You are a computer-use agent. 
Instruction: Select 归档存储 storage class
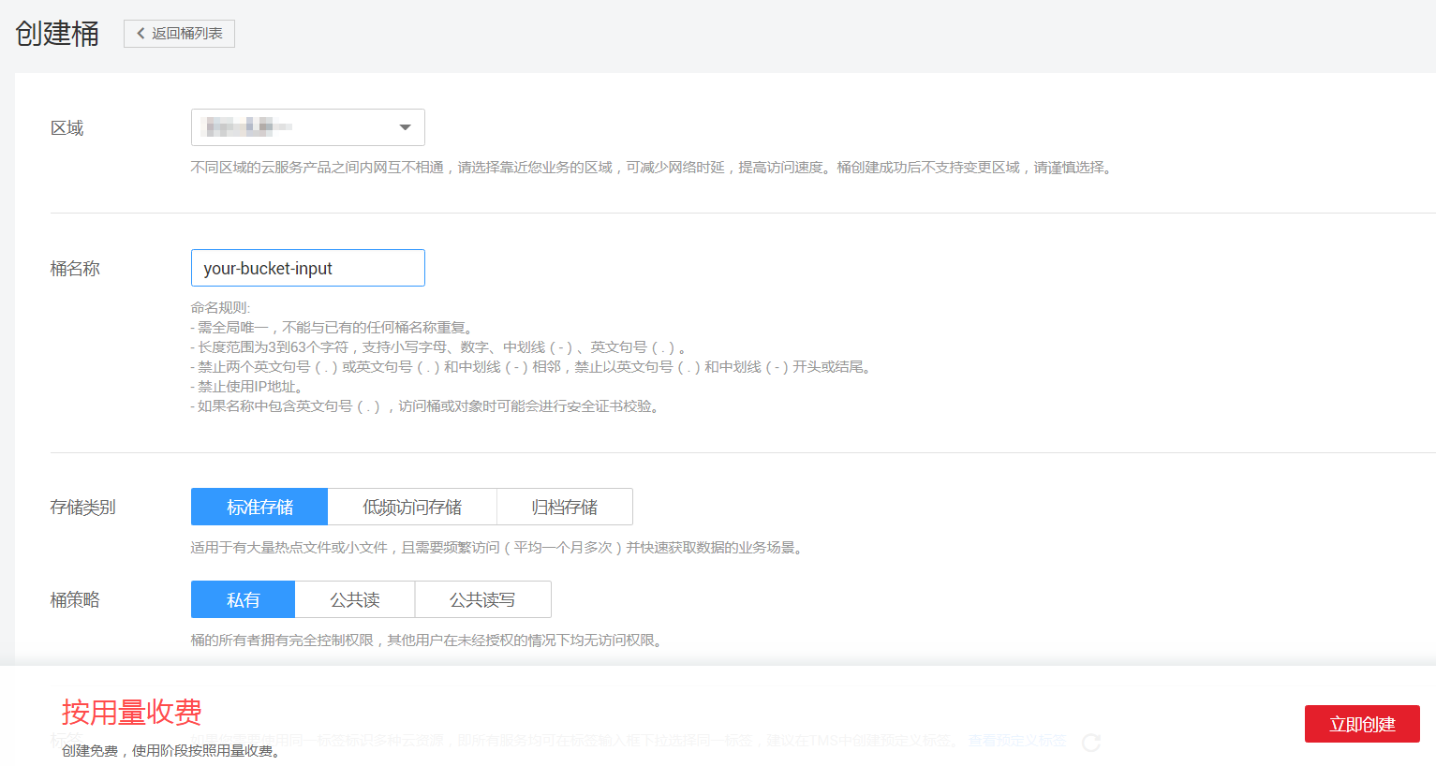565,507
